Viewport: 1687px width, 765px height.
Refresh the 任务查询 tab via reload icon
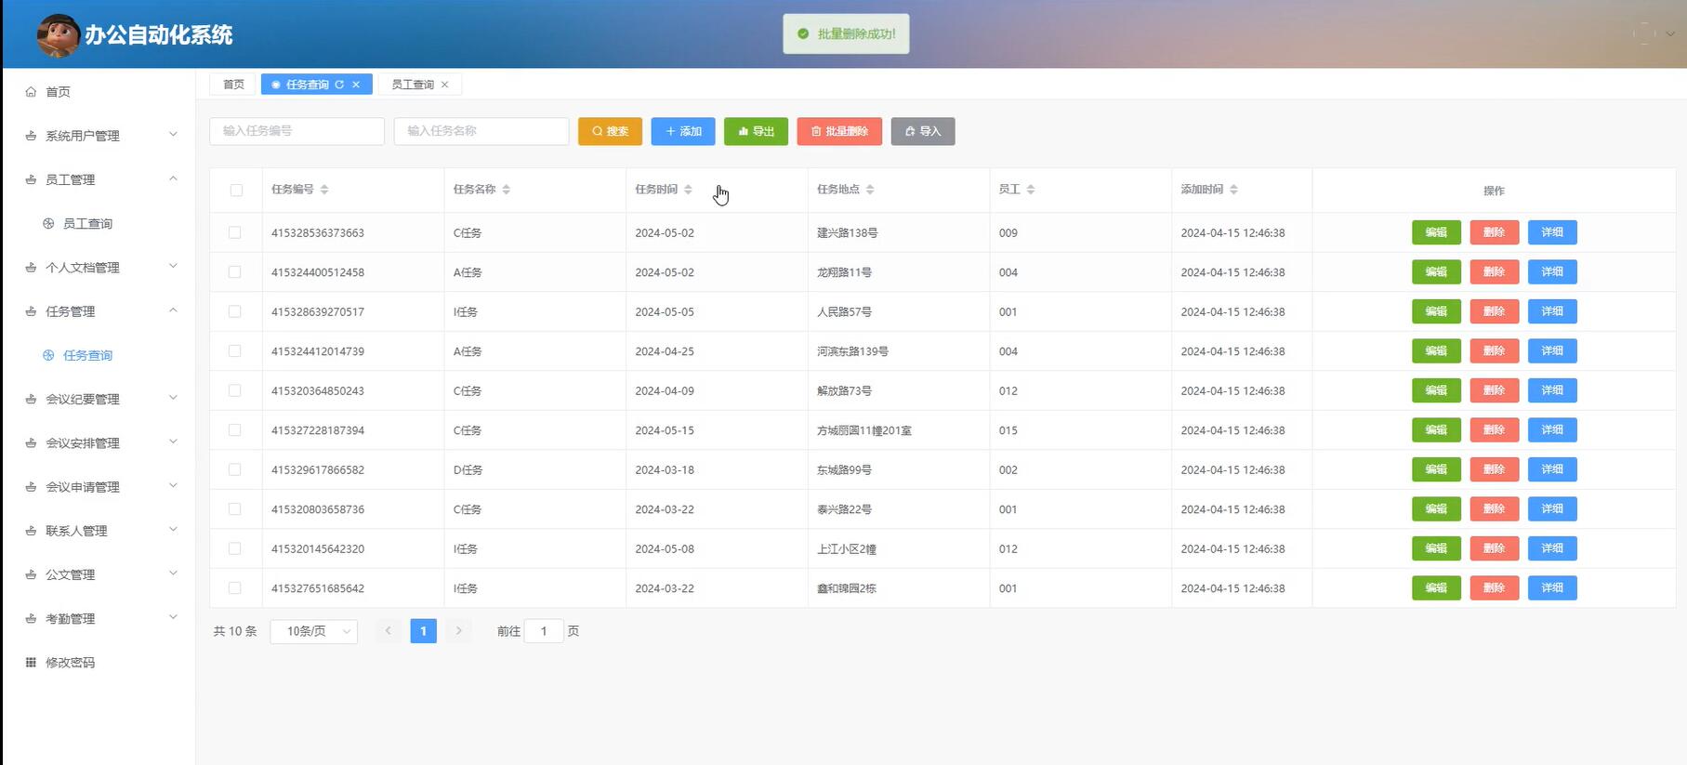[x=339, y=85]
